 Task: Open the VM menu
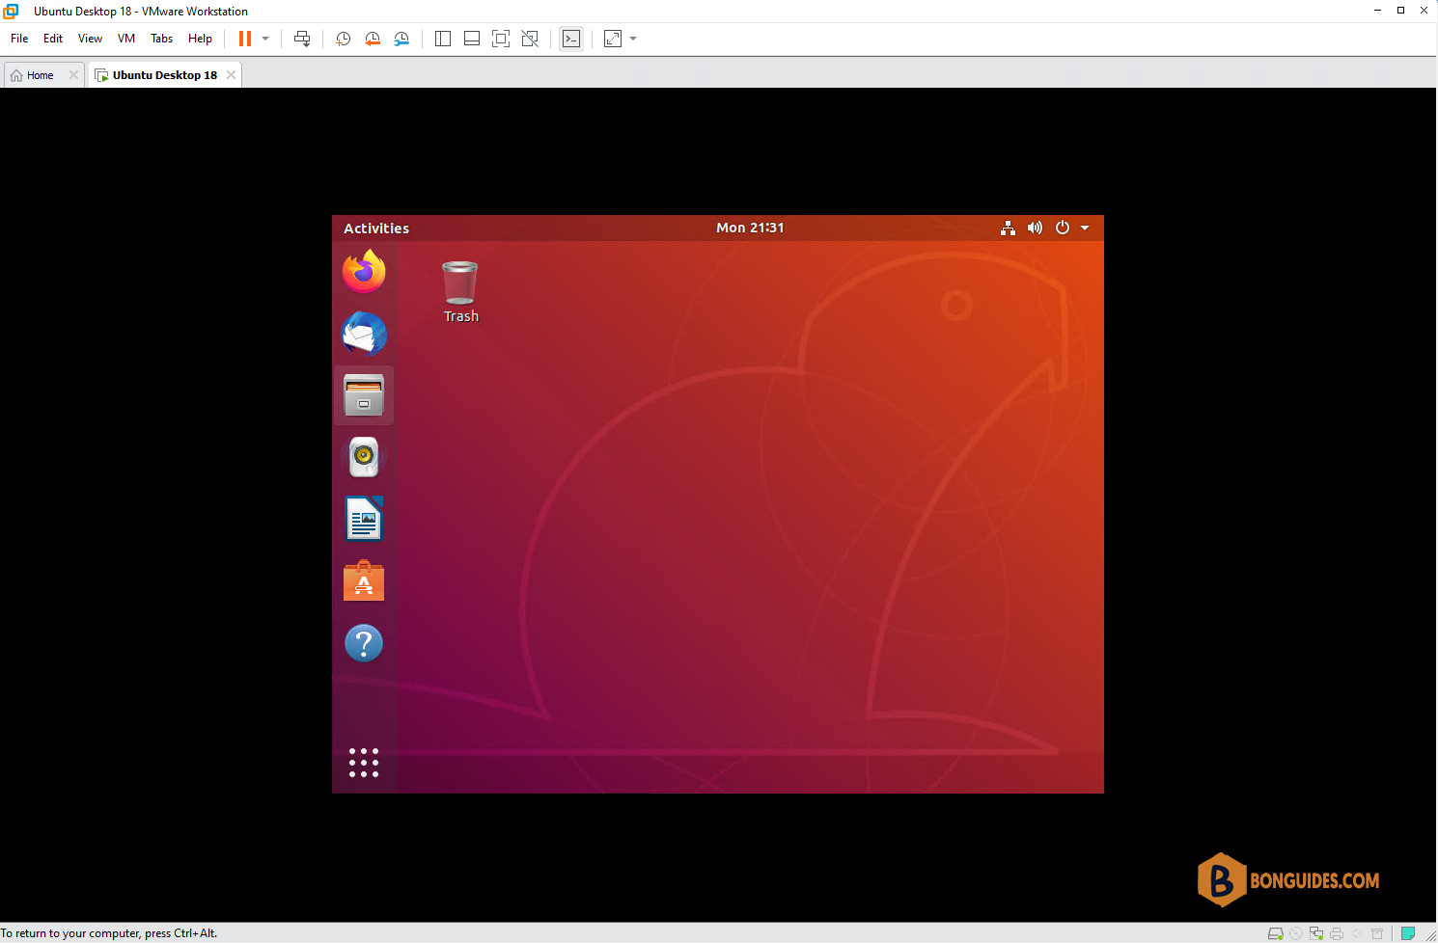coord(126,39)
